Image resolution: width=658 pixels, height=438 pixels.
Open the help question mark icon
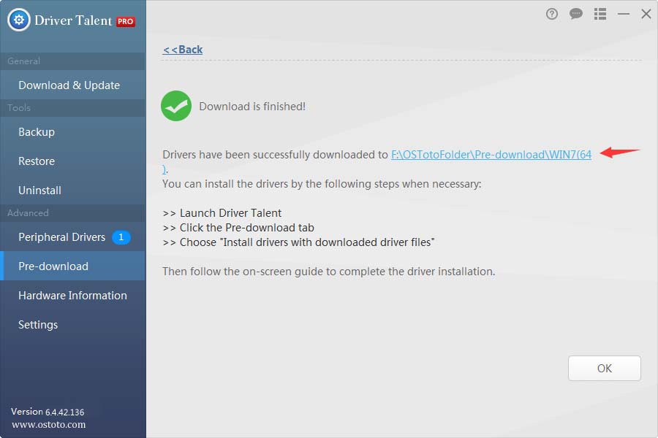[x=552, y=15]
